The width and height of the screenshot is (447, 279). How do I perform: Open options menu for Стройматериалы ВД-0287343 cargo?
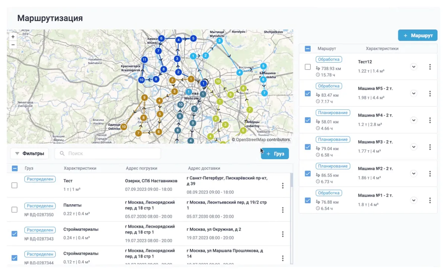[x=283, y=234]
